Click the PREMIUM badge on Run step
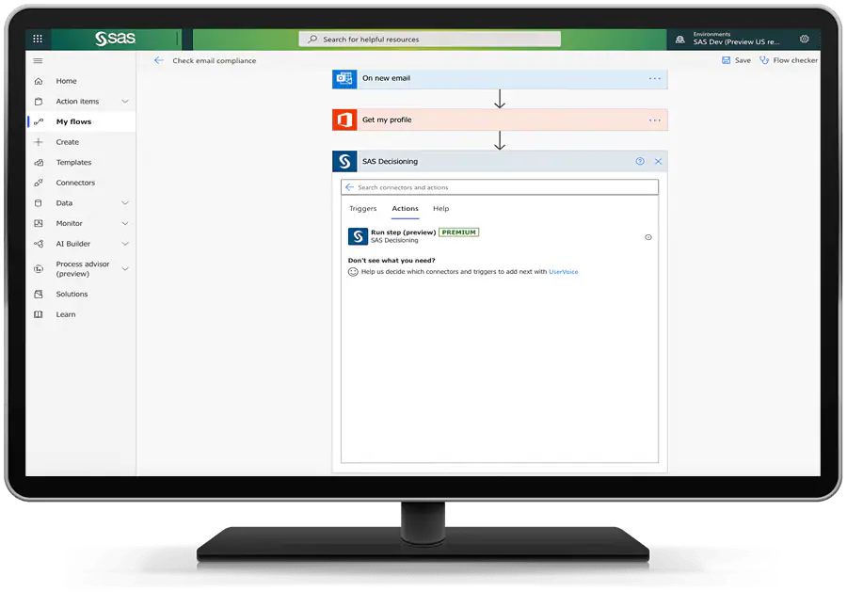847x592 pixels. 458,232
